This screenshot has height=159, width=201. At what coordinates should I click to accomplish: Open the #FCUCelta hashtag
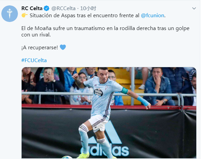point(34,60)
